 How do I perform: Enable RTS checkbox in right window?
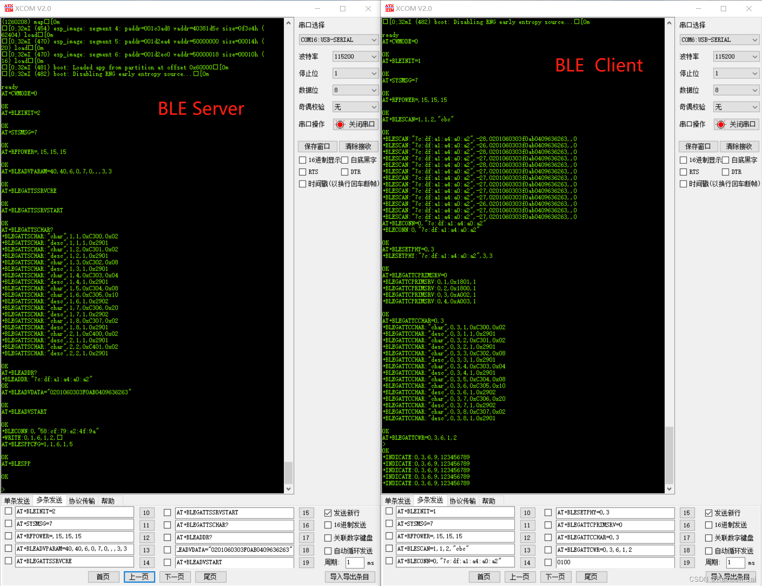[x=683, y=172]
